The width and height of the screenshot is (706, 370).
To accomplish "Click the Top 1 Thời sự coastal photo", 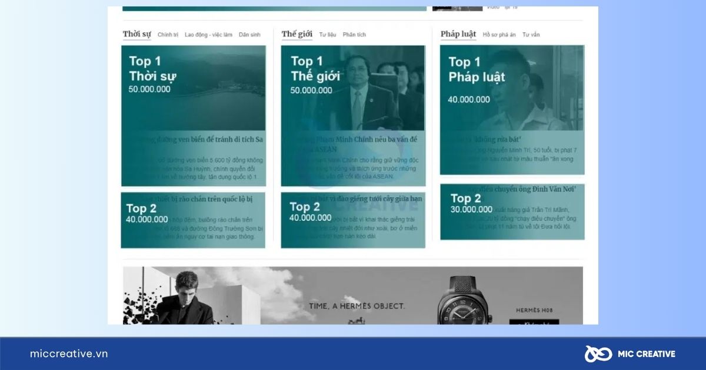I will click(x=194, y=88).
